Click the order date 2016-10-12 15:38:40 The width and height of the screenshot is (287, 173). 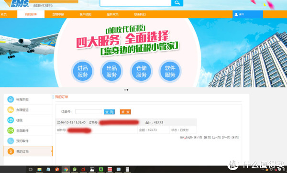tap(71, 122)
